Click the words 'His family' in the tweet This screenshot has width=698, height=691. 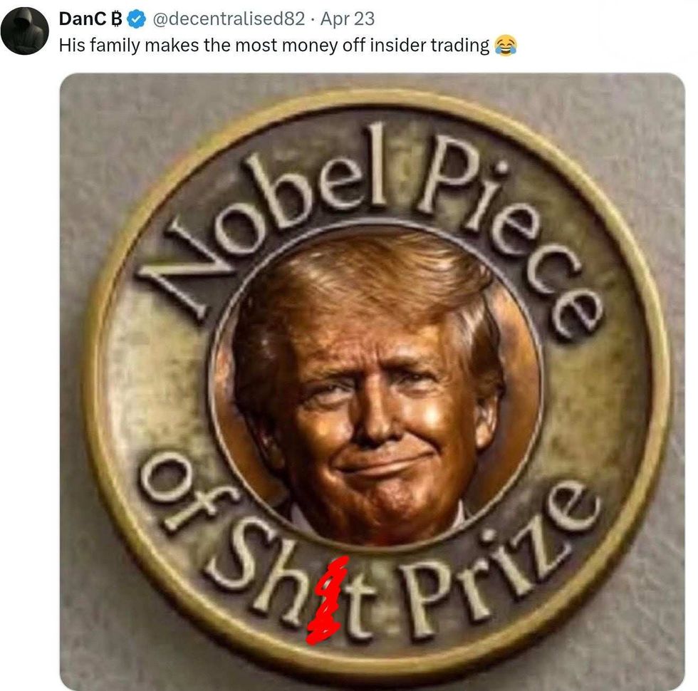click(99, 46)
